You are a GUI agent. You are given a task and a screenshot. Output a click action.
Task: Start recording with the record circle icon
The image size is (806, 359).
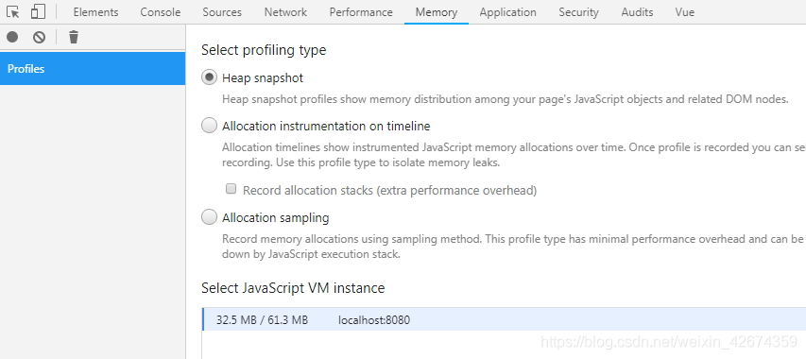point(12,37)
